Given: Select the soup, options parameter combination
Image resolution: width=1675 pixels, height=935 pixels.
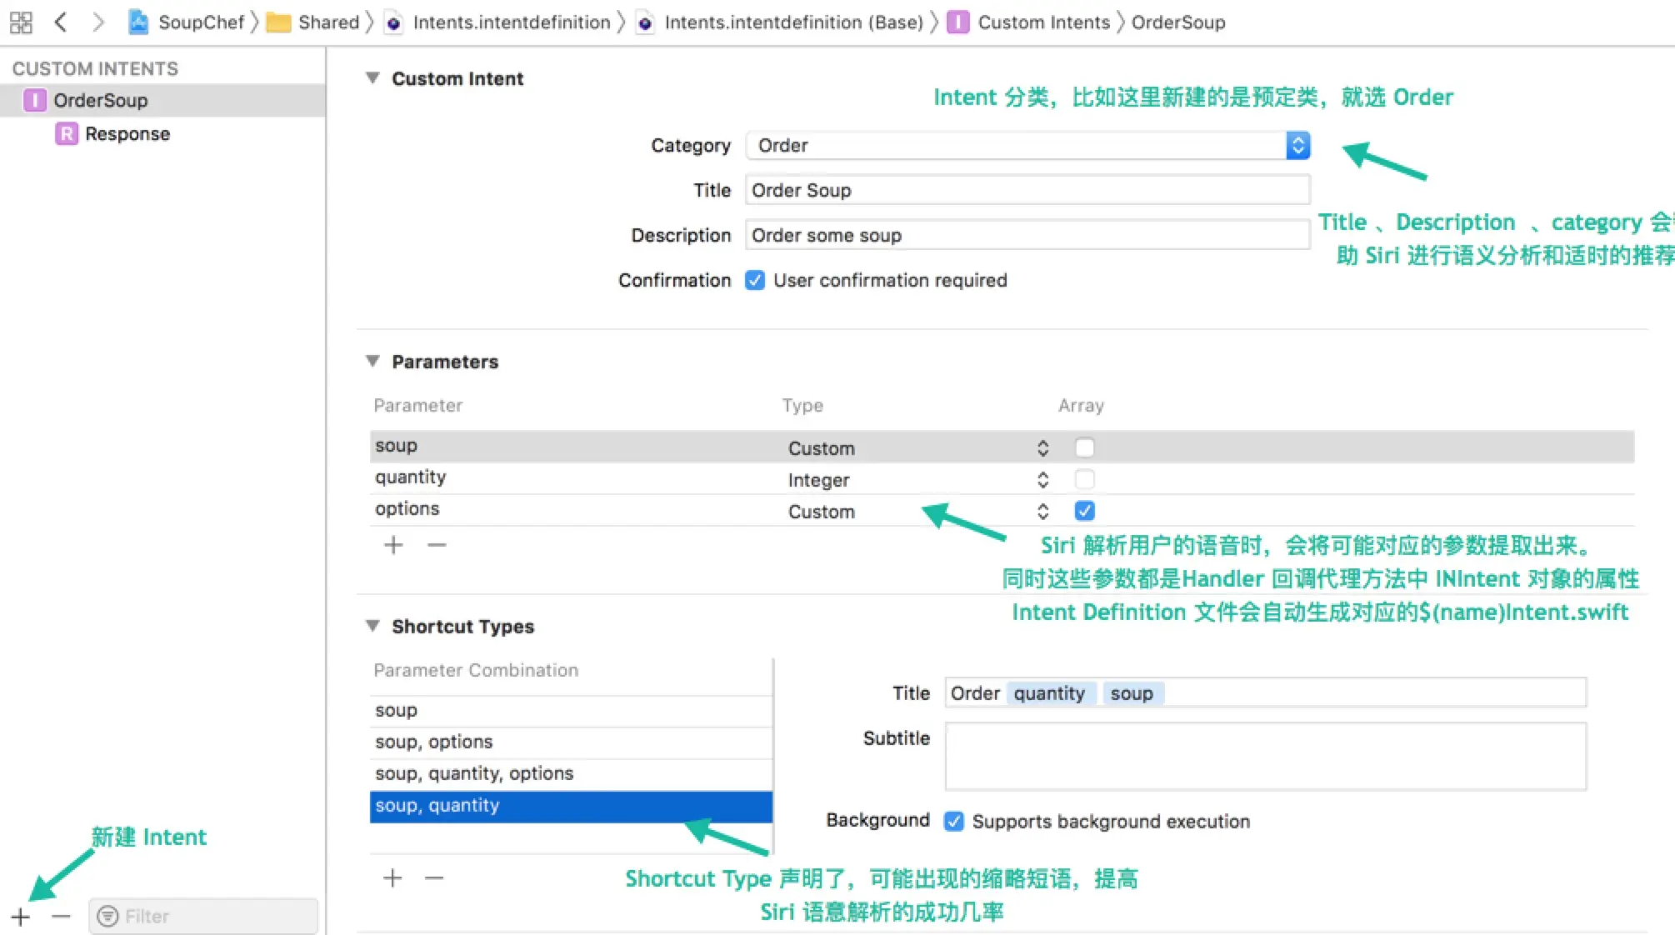Looking at the screenshot, I should click(x=433, y=742).
